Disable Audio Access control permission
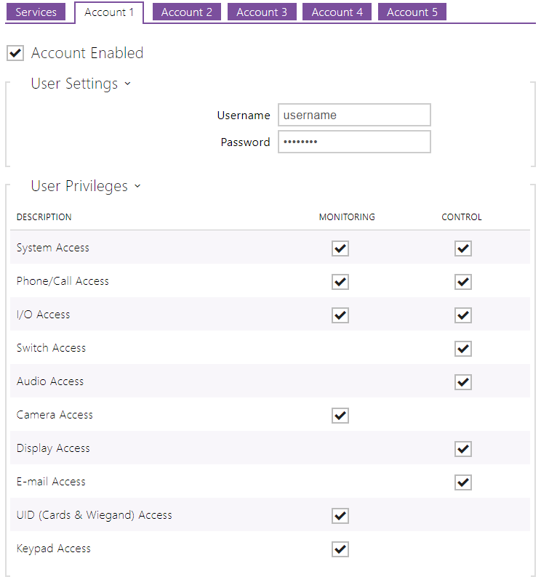The height and width of the screenshot is (582, 541). 463,382
